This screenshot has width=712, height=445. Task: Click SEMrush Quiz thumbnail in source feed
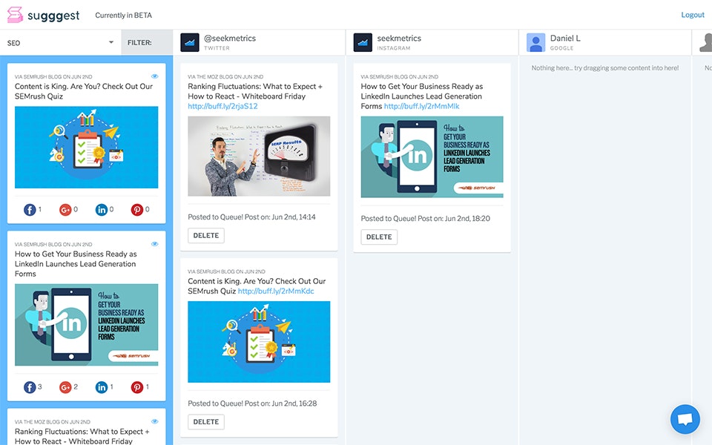click(x=86, y=147)
